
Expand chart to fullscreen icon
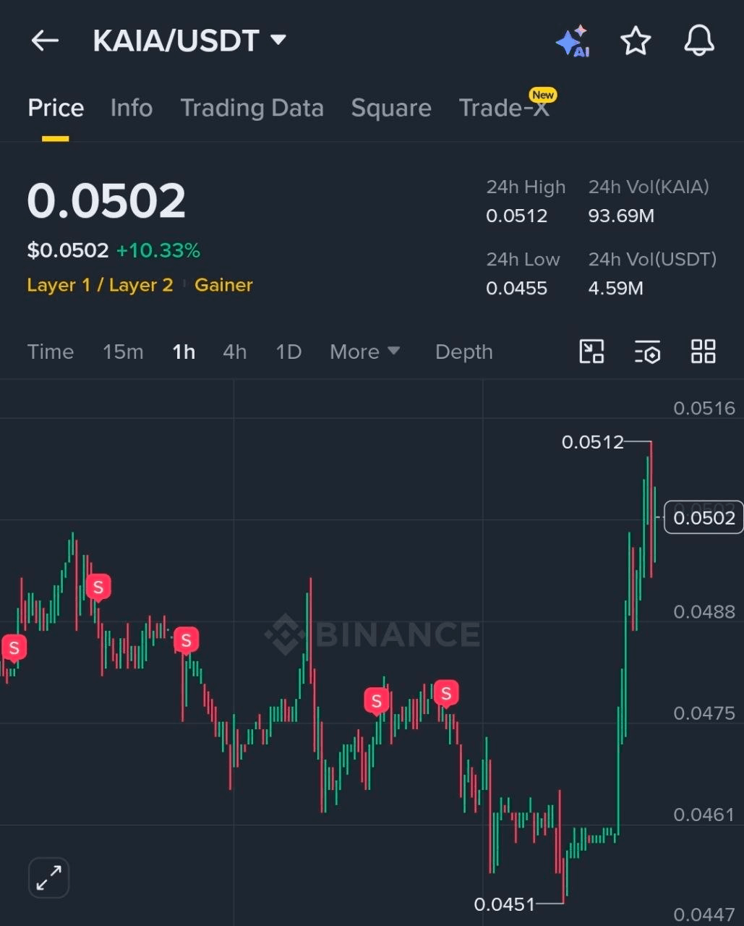[x=49, y=878]
